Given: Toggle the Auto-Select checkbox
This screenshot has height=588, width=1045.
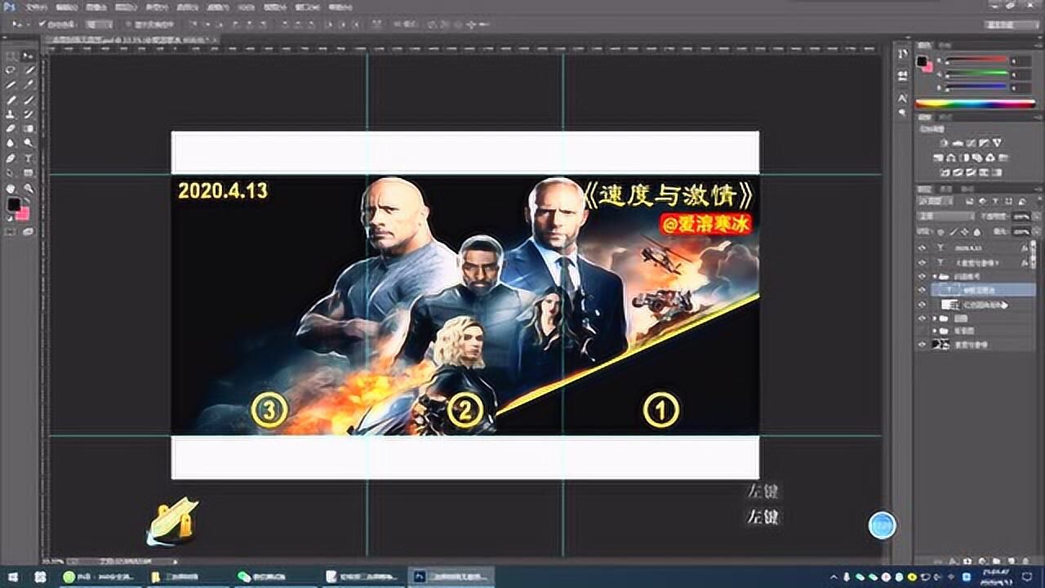Looking at the screenshot, I should click(x=42, y=24).
